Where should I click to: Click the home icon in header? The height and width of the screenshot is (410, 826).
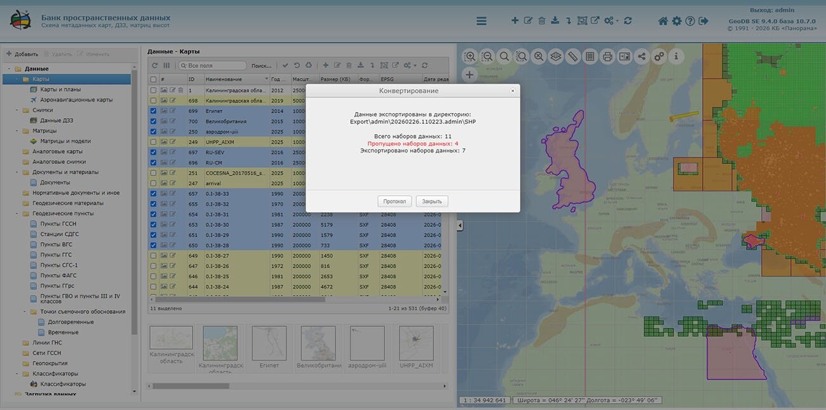(x=663, y=21)
